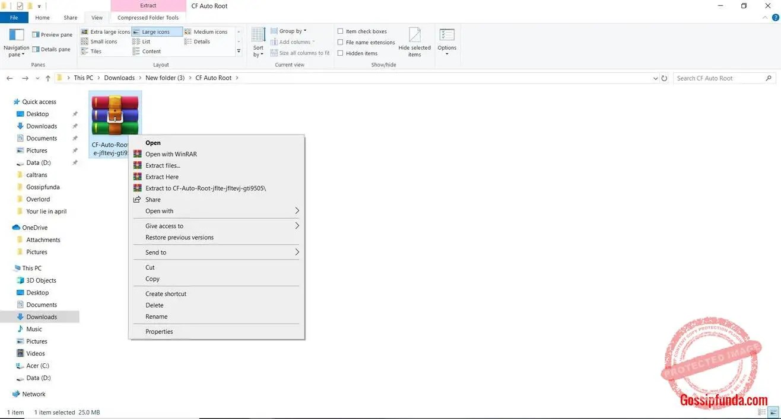
Task: Select the Large icons layout
Action: point(157,32)
